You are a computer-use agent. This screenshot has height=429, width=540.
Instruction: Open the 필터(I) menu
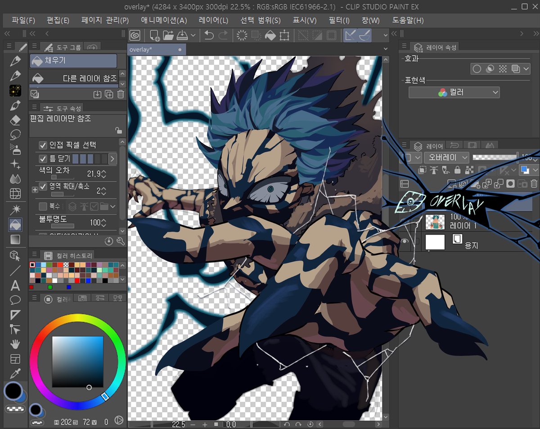pos(339,20)
